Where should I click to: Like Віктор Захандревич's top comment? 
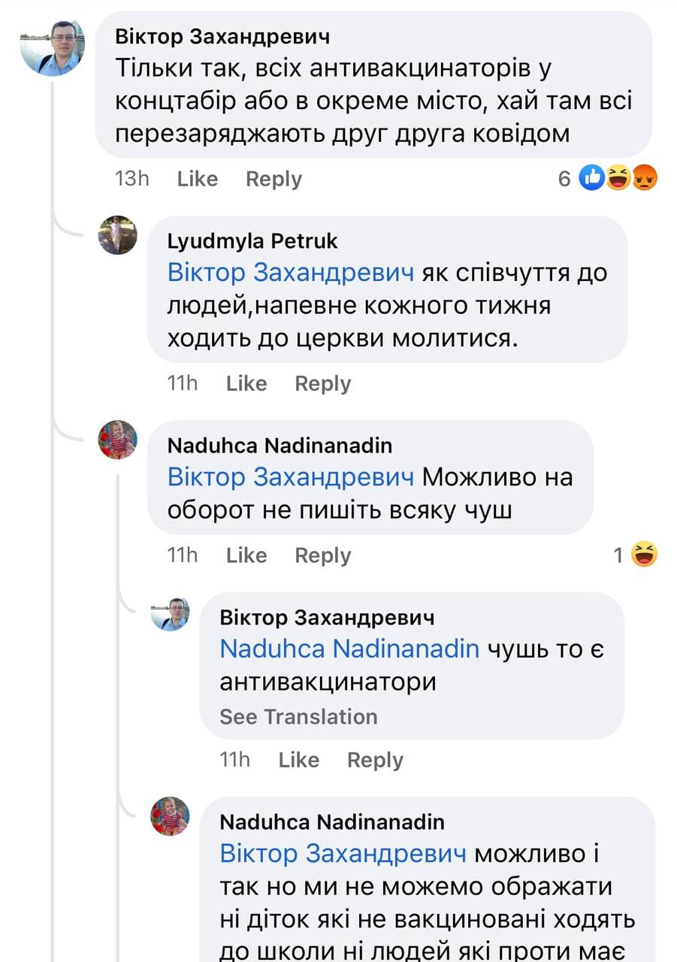pos(197,179)
